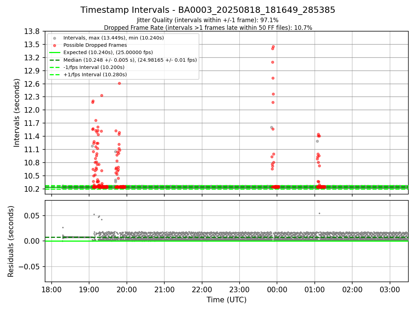This screenshot has width=416, height=312.
Task: Select the "Jitter Quality" 97.1% subtitle line
Action: [208, 20]
